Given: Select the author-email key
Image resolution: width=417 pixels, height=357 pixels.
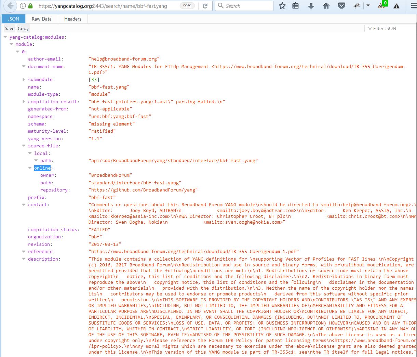Looking at the screenshot, I should click(45, 59).
